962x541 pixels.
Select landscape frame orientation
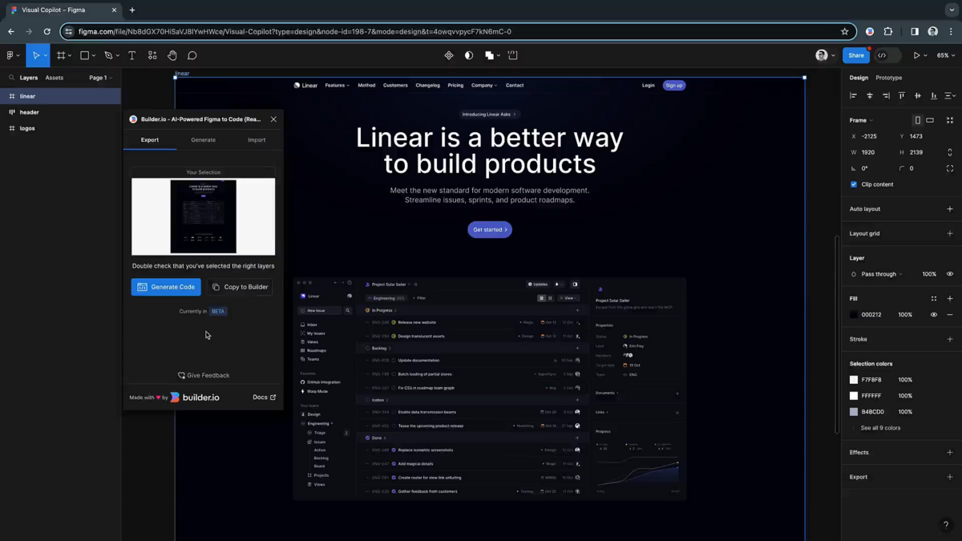[930, 120]
